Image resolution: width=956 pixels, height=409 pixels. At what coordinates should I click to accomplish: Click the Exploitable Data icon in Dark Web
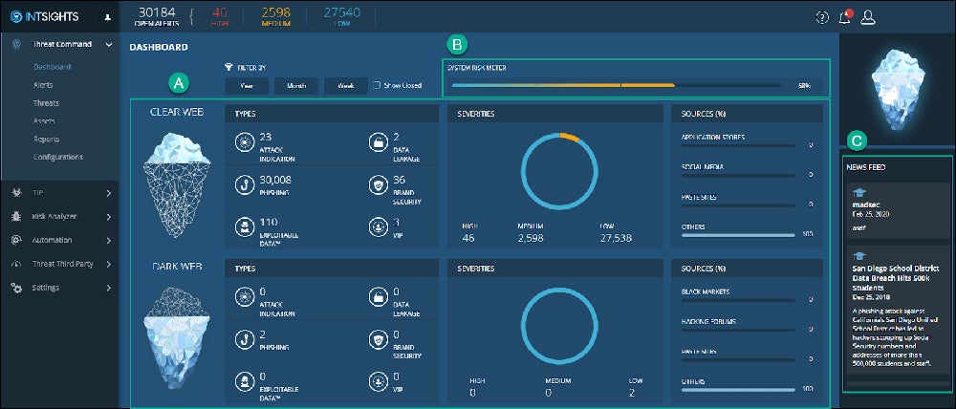243,381
